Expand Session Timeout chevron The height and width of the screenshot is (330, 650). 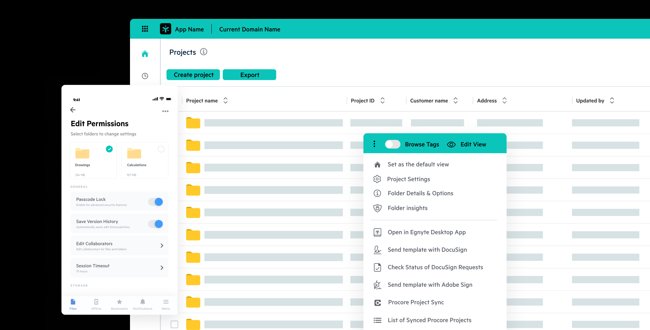162,268
